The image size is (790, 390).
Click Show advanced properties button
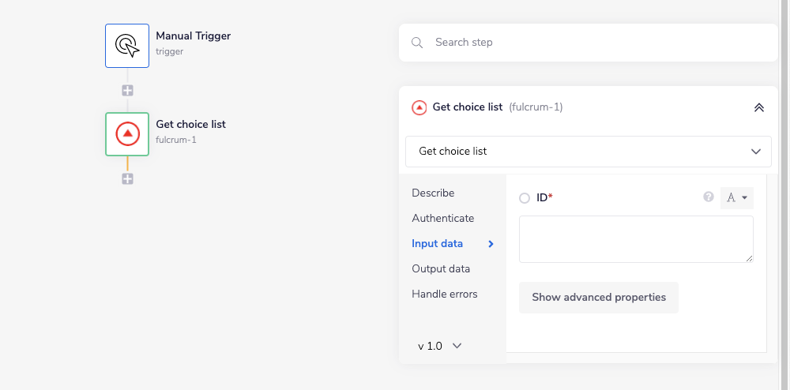(598, 298)
